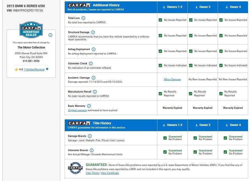Click person icon in Owners 1-2 header, Additional History

point(164,7)
